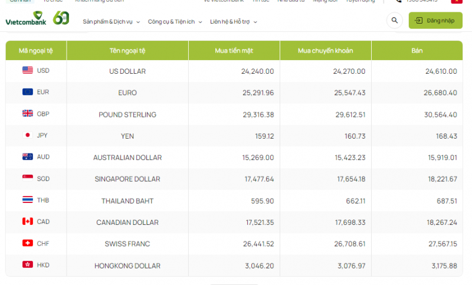
Task: Expand the Liên hệ & Hỗ trợ menu
Action: pyautogui.click(x=234, y=22)
